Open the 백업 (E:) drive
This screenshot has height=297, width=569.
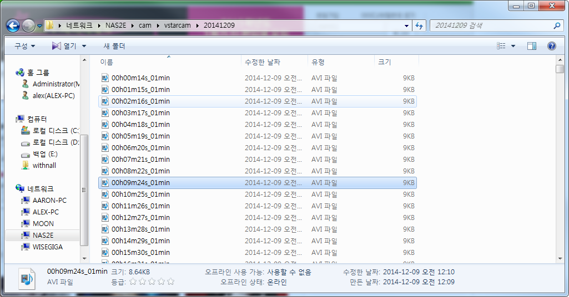(x=45, y=154)
